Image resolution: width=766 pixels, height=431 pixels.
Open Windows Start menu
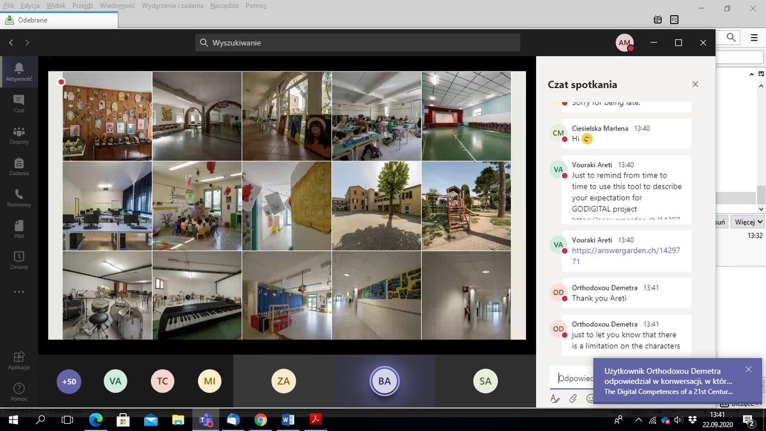[x=13, y=420]
